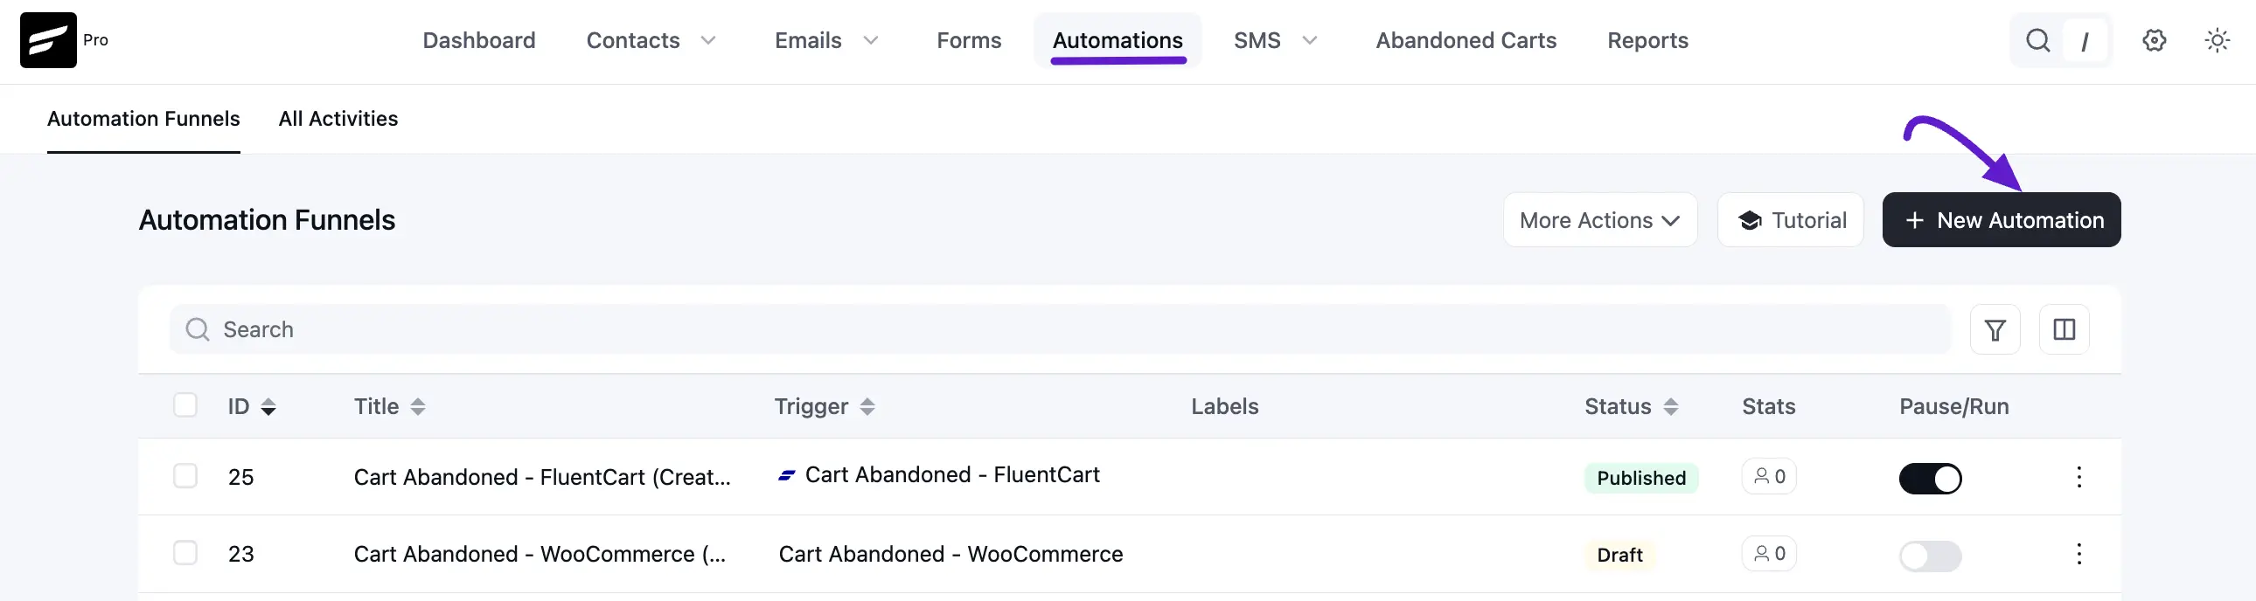Open three-dot menu for automation 23
This screenshot has height=601, width=2256.
pos(2079,554)
